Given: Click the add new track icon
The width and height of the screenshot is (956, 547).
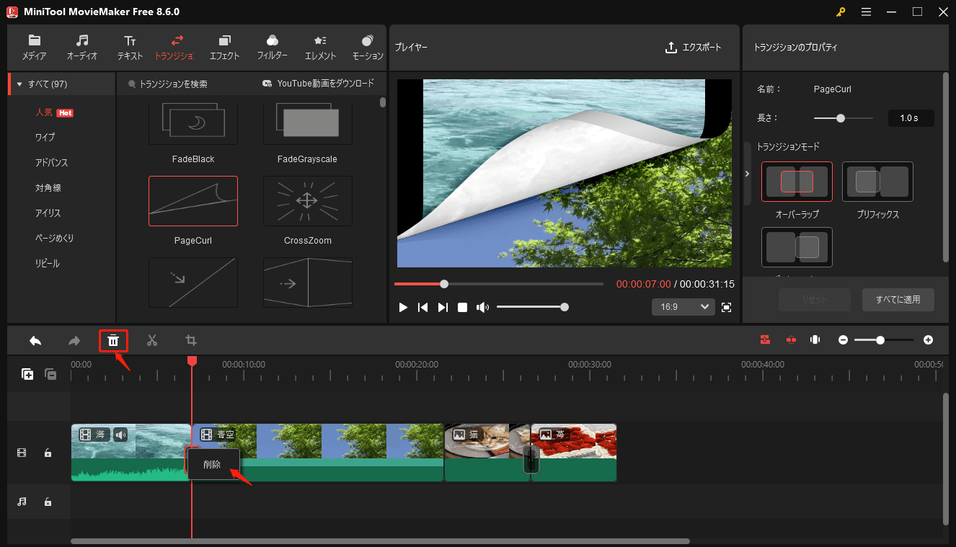Looking at the screenshot, I should coord(27,374).
